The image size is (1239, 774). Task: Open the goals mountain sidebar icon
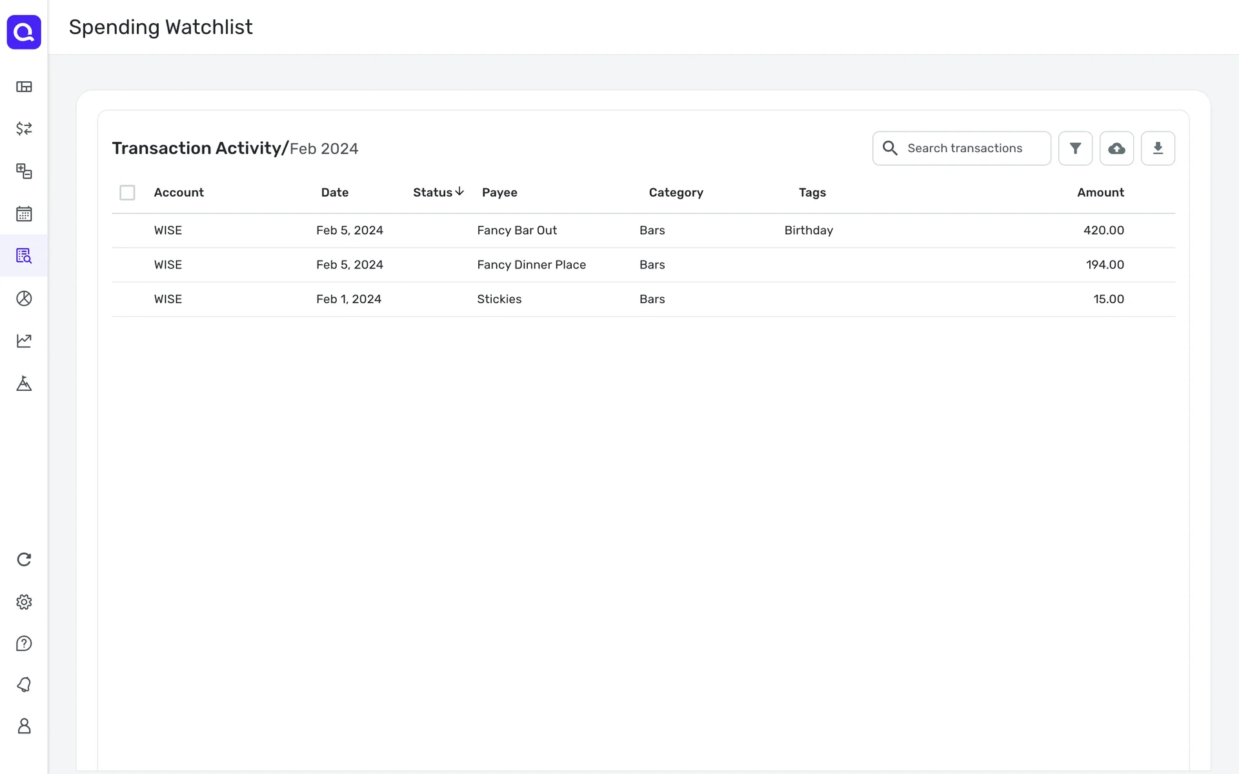(24, 384)
